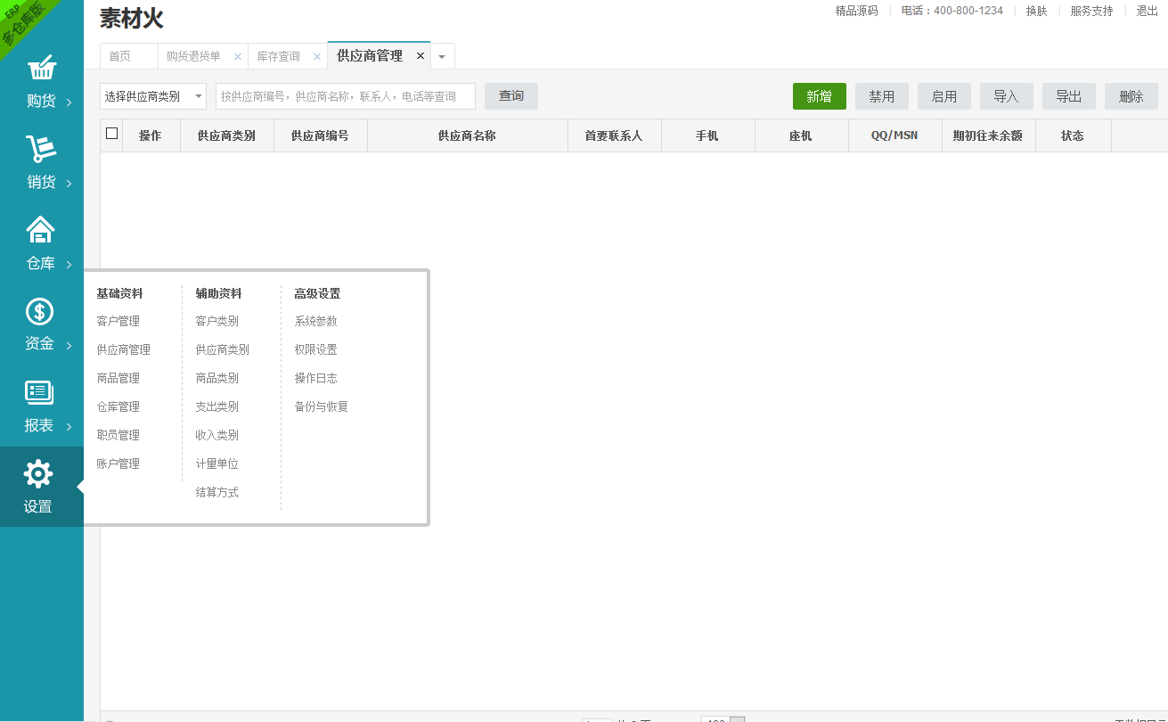Close the 库存查询 tab
1168x722 pixels.
tap(317, 56)
